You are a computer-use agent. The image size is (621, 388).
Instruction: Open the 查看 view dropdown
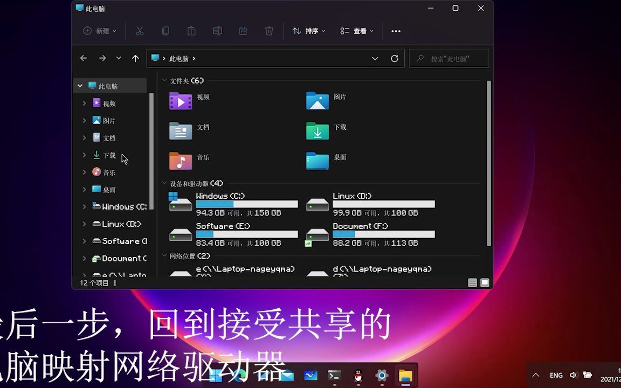tap(356, 31)
